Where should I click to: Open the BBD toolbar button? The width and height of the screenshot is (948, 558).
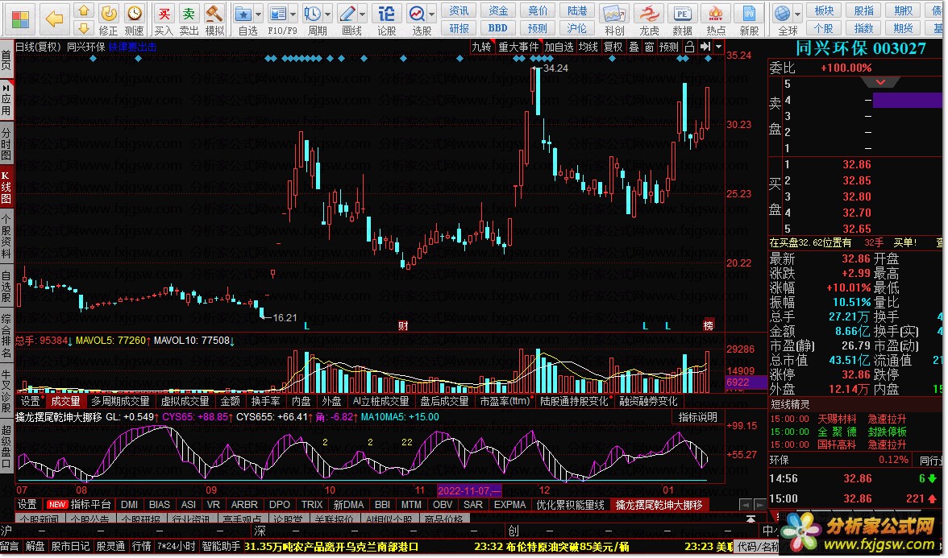(x=498, y=27)
